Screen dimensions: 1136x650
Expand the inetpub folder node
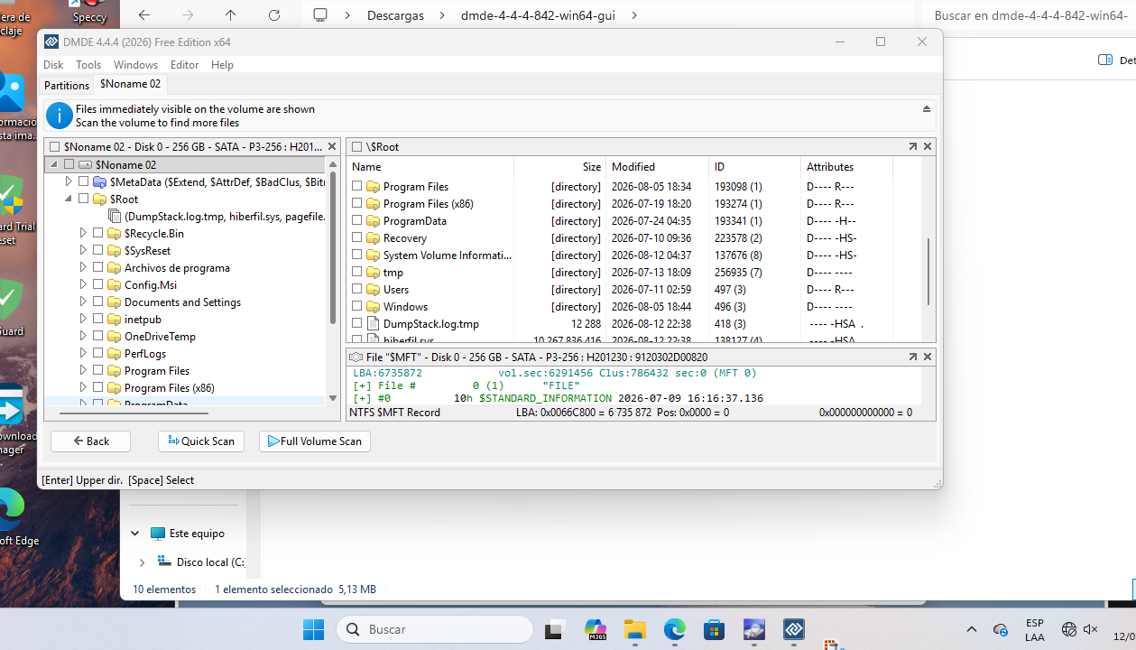(83, 319)
